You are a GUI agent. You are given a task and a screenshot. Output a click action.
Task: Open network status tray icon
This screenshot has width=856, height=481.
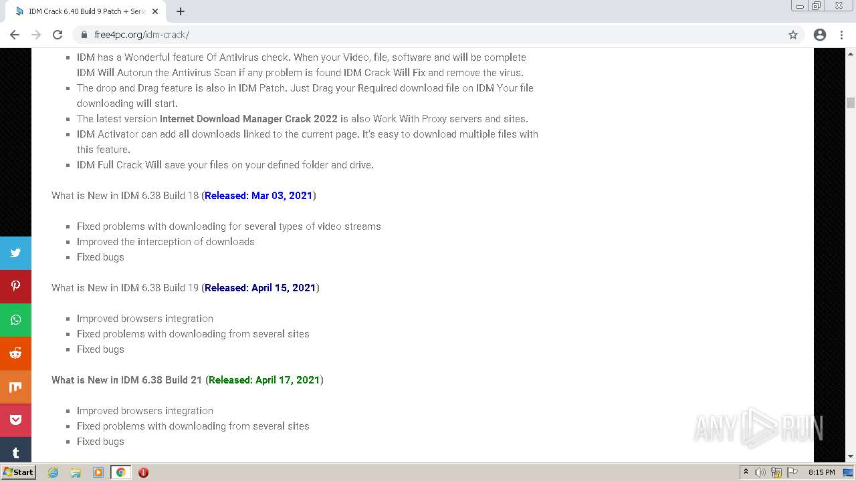tap(776, 472)
